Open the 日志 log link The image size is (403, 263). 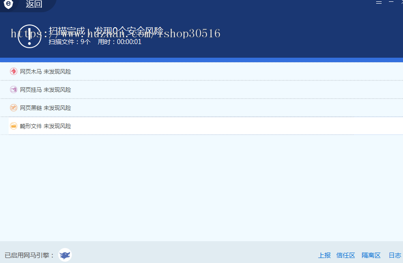click(395, 255)
